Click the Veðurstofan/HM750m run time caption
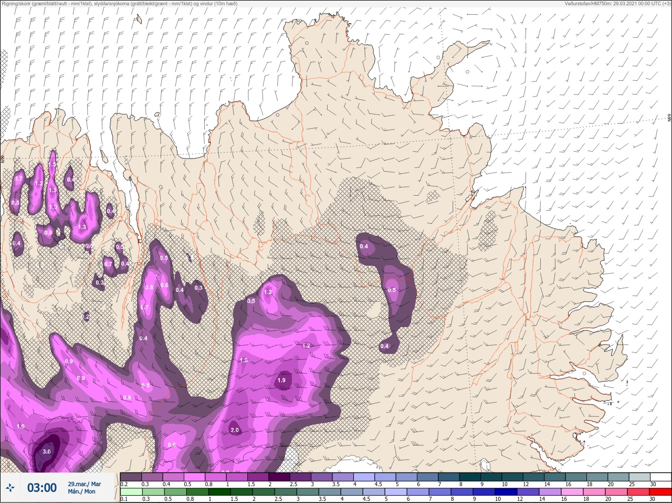Screen dimensions: 672x503 click(x=618, y=3)
